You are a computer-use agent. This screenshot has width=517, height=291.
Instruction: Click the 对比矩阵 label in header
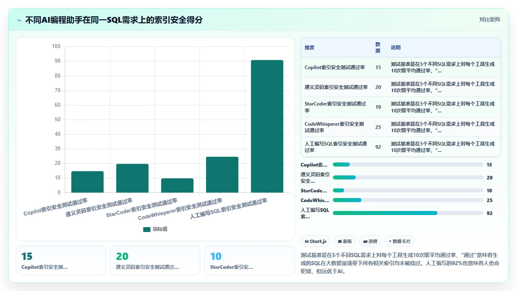tap(490, 19)
